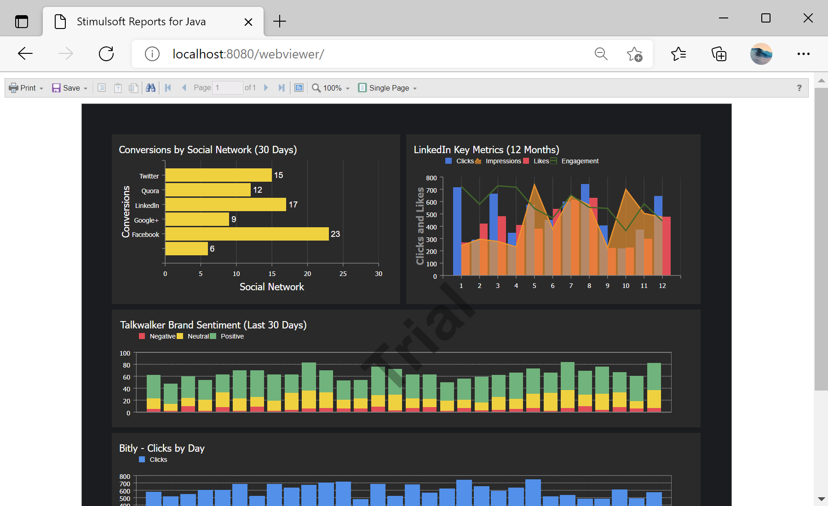Click the yellow Neutral legend swatch
Image resolution: width=828 pixels, height=506 pixels.
[x=180, y=336]
